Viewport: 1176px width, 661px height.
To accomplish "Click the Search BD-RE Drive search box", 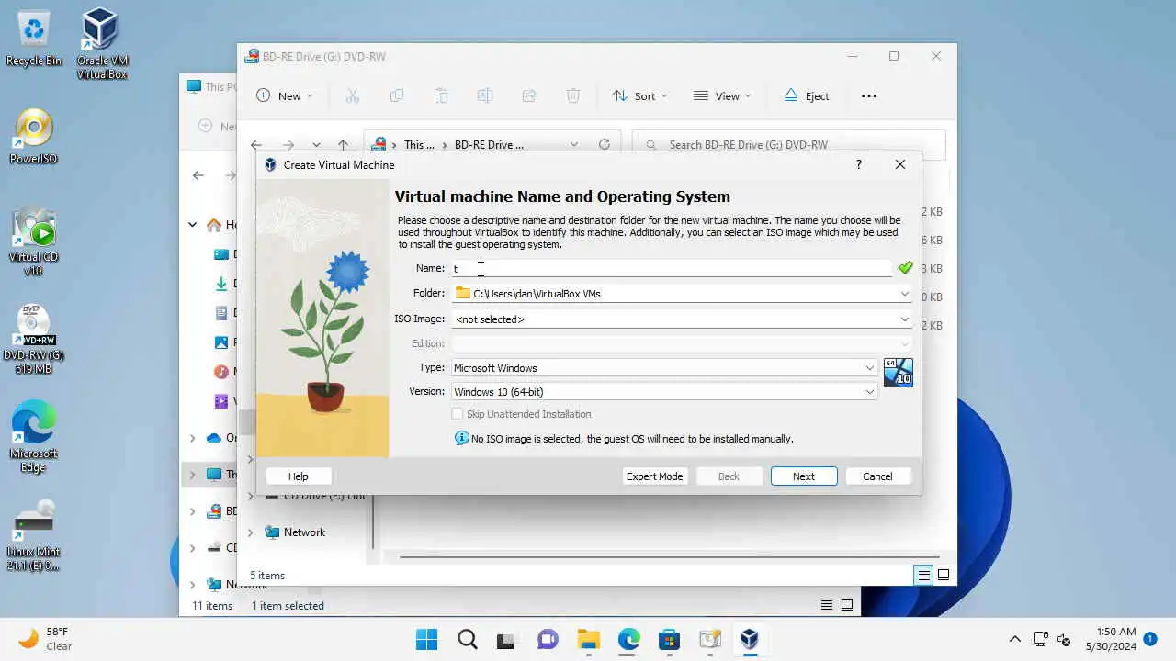I will pyautogui.click(x=788, y=144).
